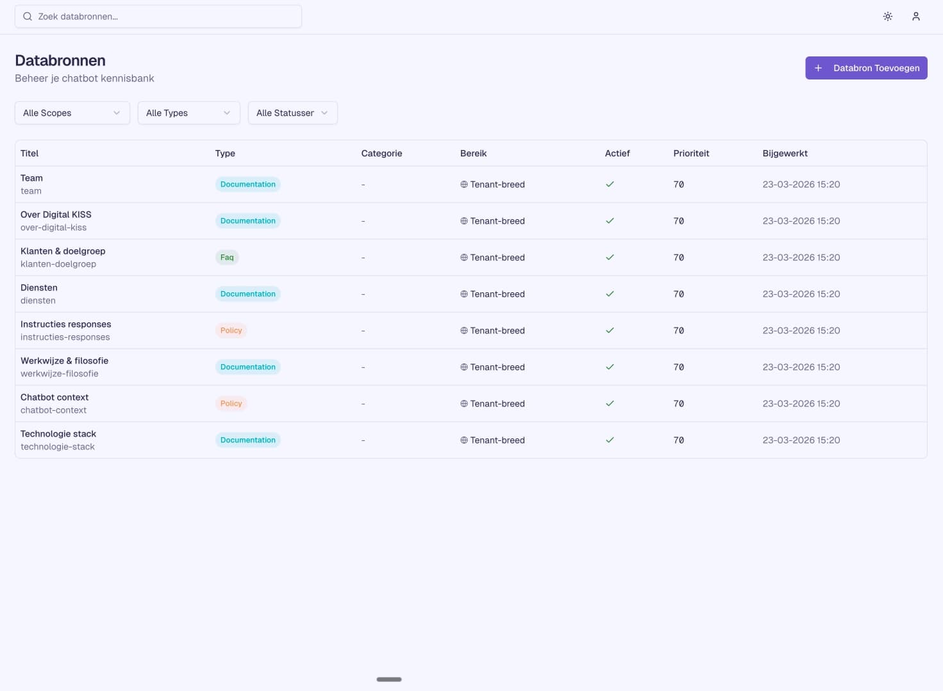943x691 pixels.
Task: Expand the Alle Types filter
Action: [188, 113]
